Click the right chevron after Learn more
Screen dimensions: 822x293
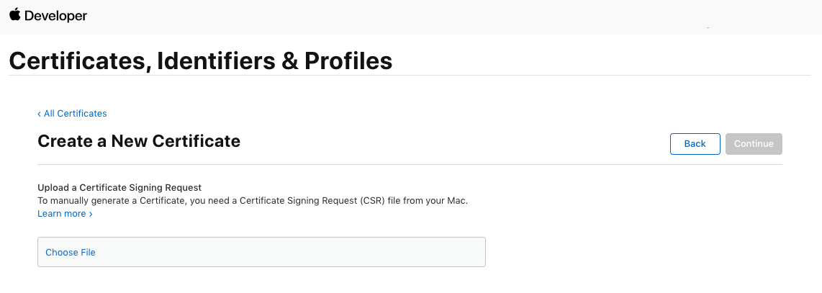[91, 215]
